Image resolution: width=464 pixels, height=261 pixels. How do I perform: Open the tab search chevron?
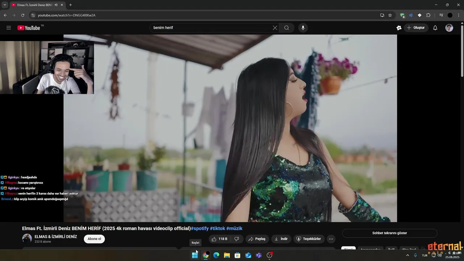5,5
